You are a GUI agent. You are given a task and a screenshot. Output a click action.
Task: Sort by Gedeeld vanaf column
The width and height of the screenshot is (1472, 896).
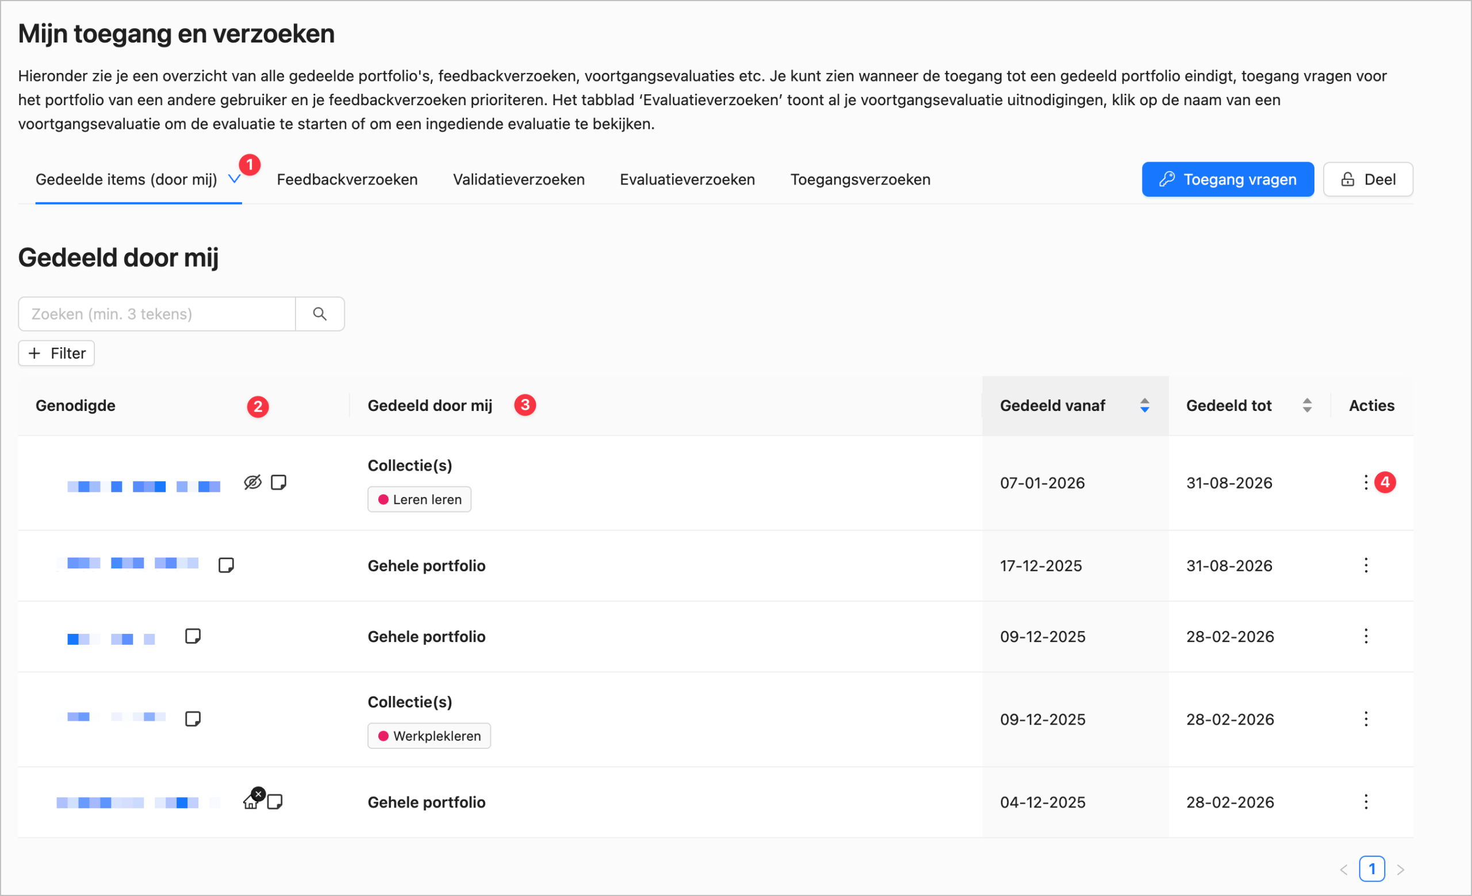1144,406
